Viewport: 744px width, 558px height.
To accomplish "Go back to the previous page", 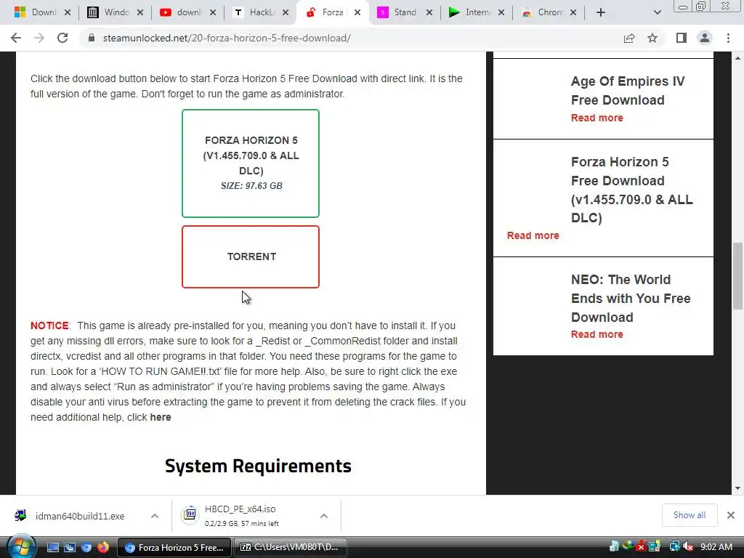I will tap(16, 38).
